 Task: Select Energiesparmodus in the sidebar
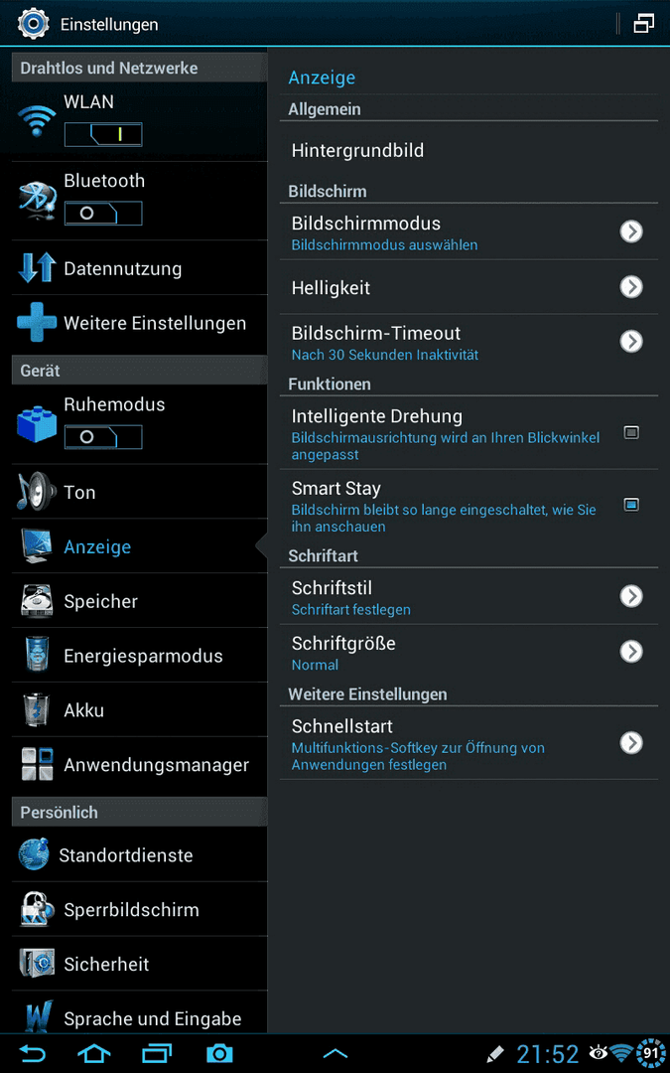(140, 656)
